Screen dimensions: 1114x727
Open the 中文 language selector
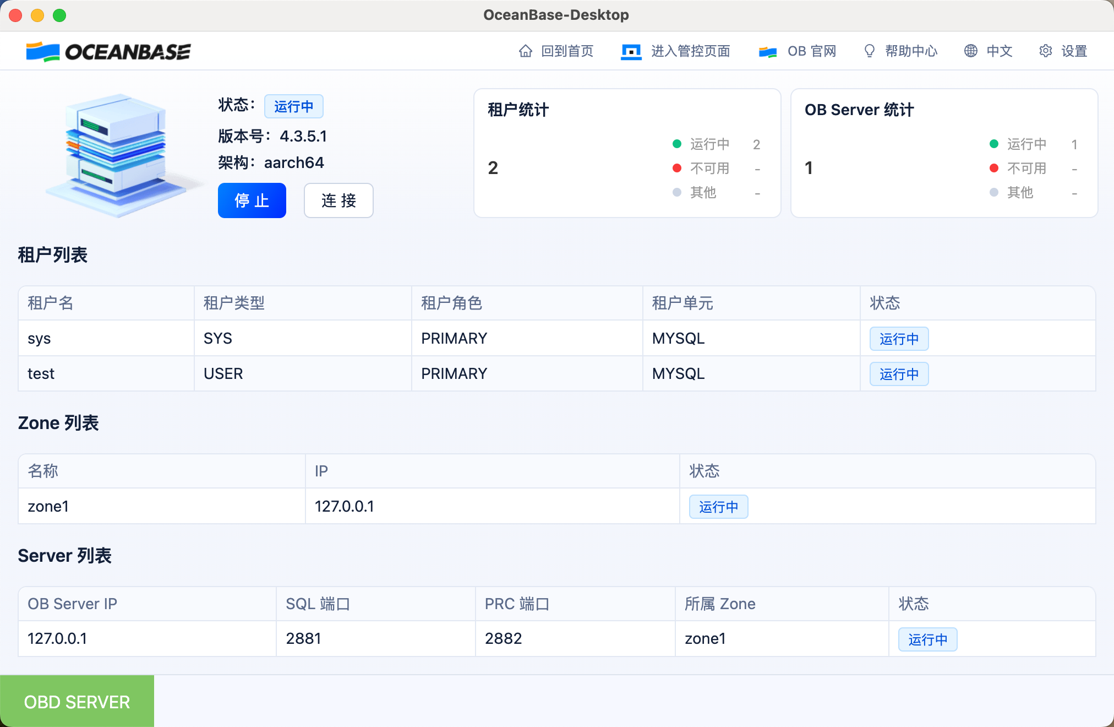(999, 51)
